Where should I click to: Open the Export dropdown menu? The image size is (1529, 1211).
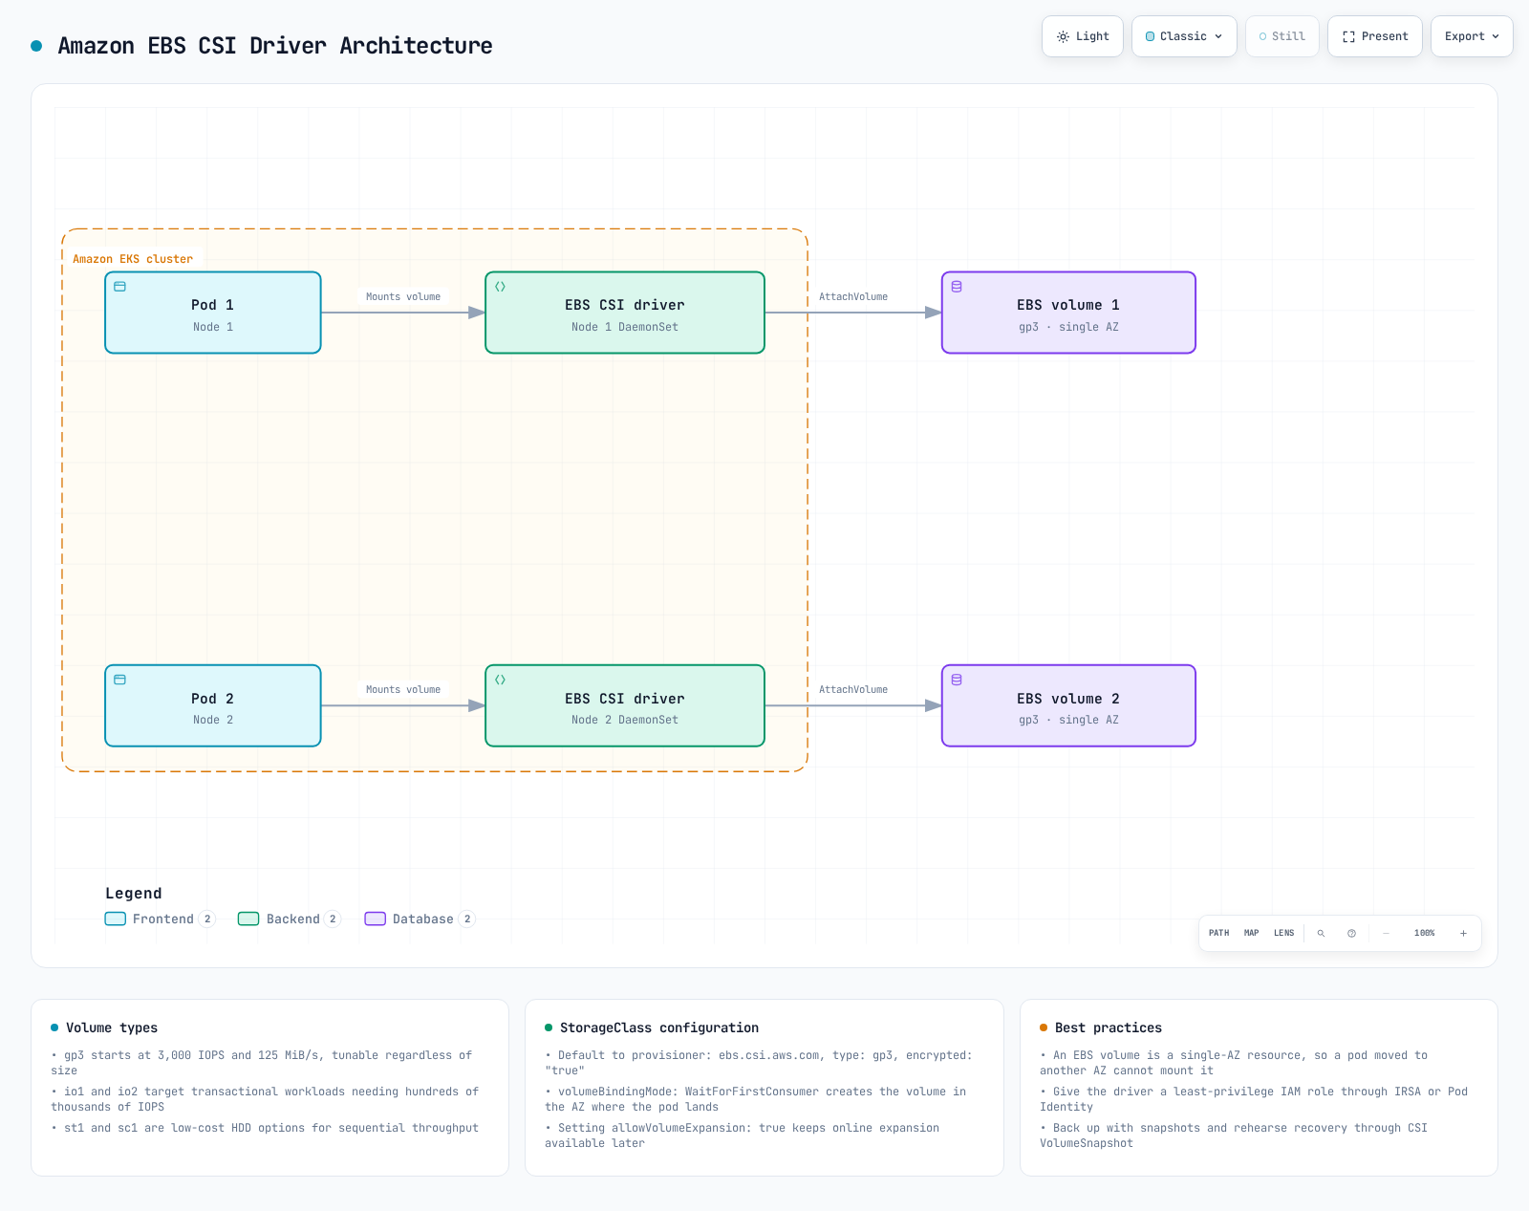point(1472,36)
